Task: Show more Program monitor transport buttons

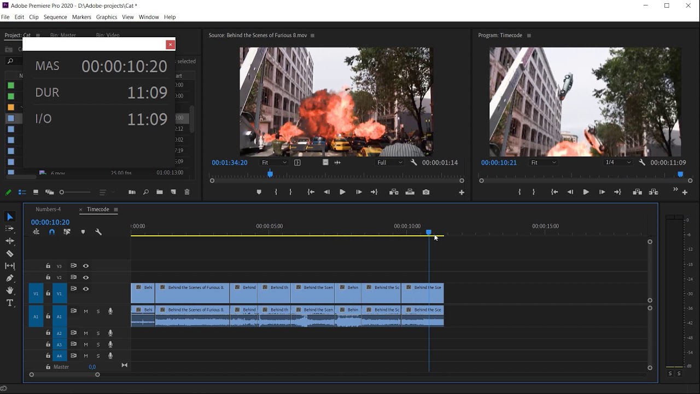Action: click(675, 190)
